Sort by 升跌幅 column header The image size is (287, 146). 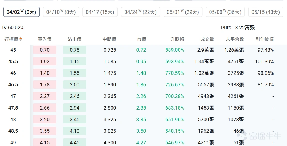177,39
